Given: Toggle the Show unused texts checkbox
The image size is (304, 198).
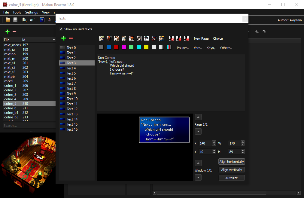Looking at the screenshot, I should click(x=61, y=29).
